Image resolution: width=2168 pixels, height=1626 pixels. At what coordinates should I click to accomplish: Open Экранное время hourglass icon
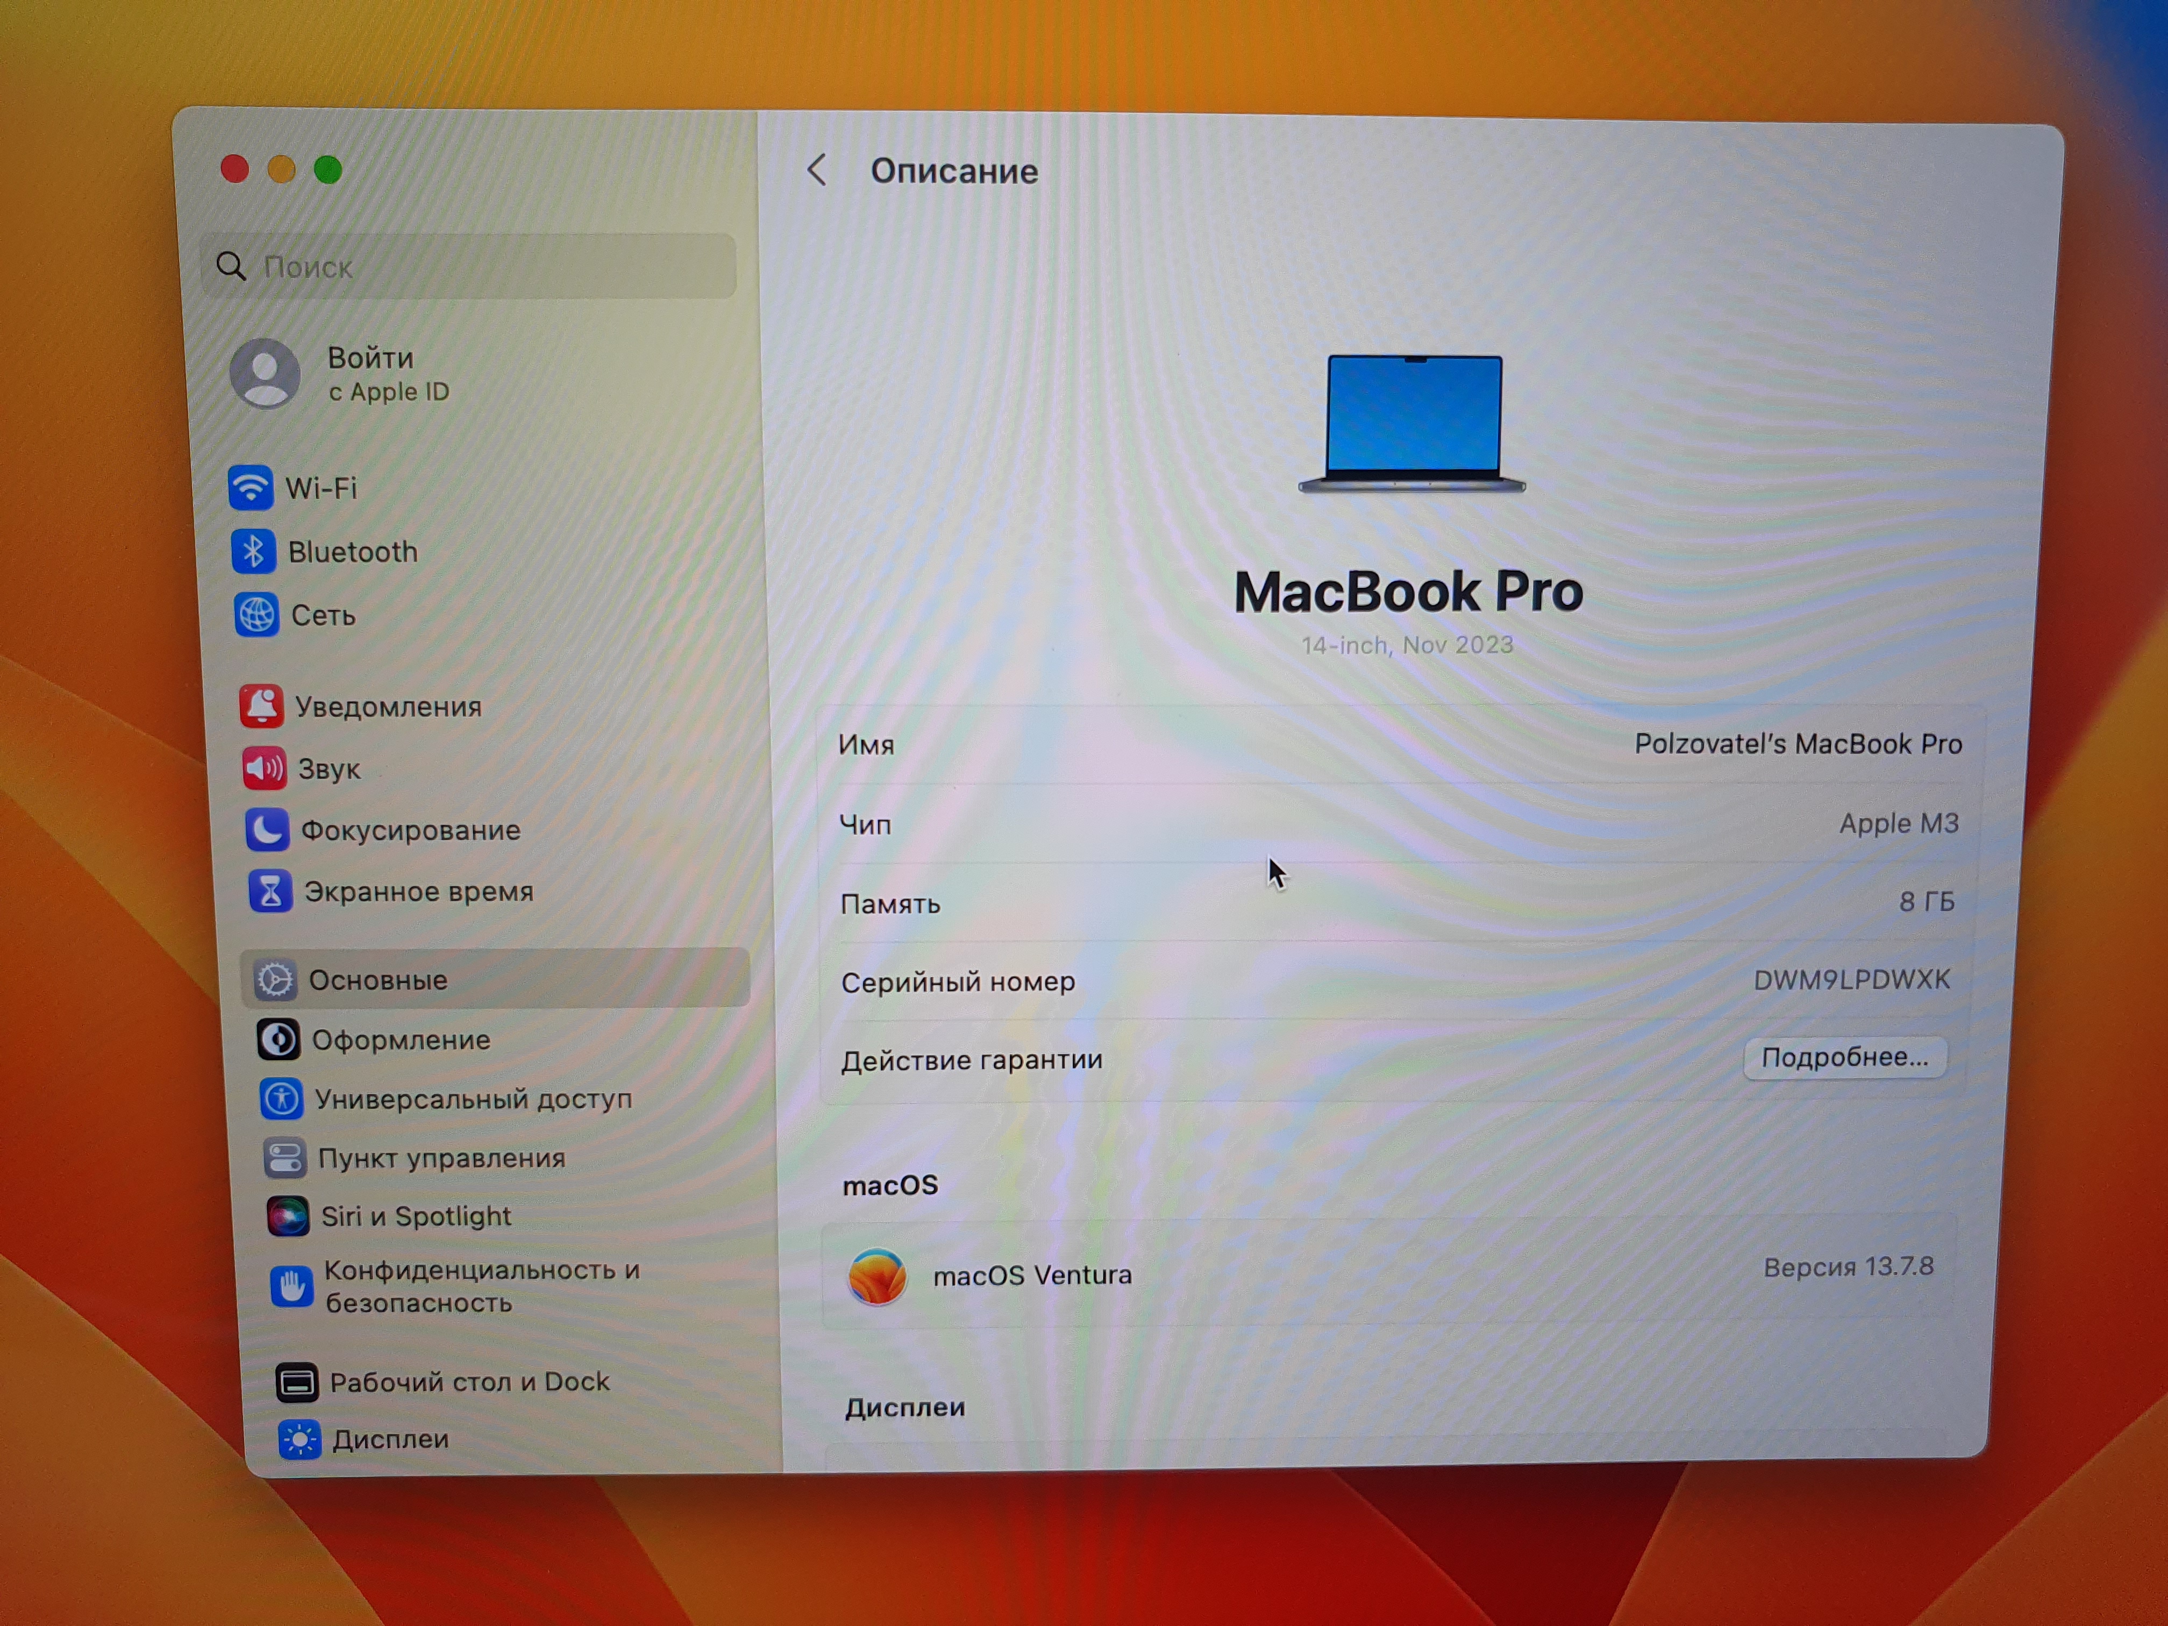[269, 891]
